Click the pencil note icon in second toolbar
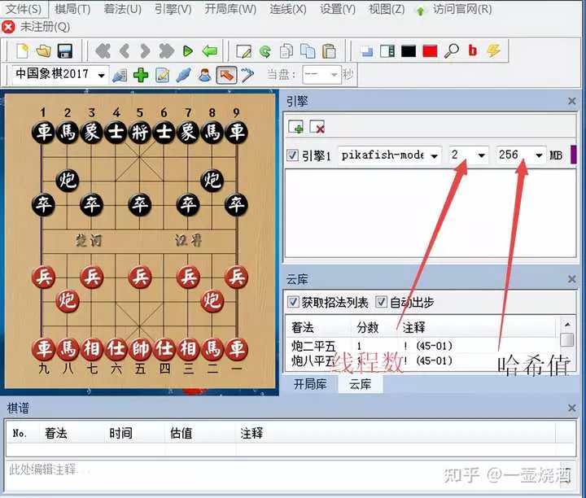586x498 pixels. coord(163,75)
